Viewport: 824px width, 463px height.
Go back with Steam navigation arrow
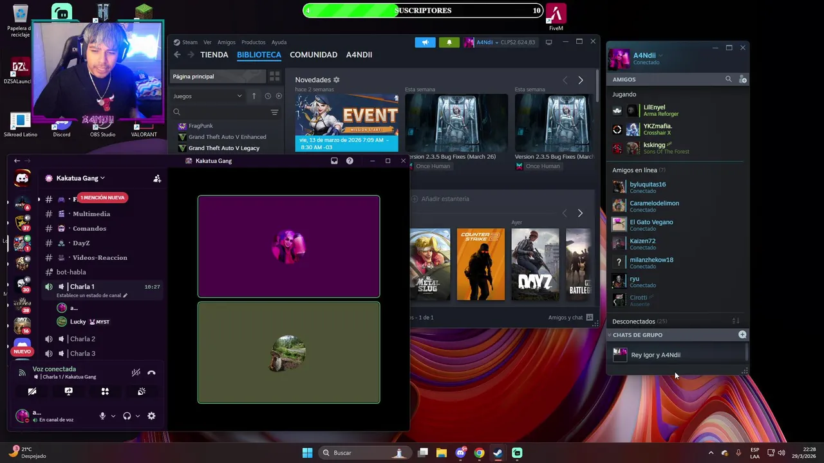point(177,55)
